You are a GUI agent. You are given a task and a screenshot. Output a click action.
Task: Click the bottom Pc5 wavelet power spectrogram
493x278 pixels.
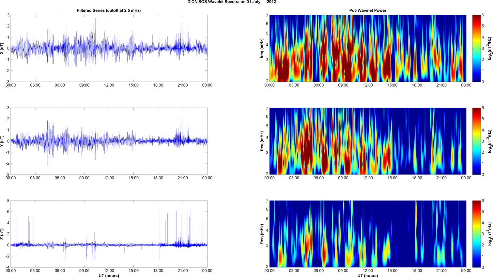click(368, 234)
